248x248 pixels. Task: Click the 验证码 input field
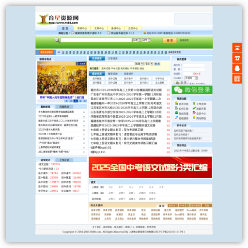pos(187,74)
